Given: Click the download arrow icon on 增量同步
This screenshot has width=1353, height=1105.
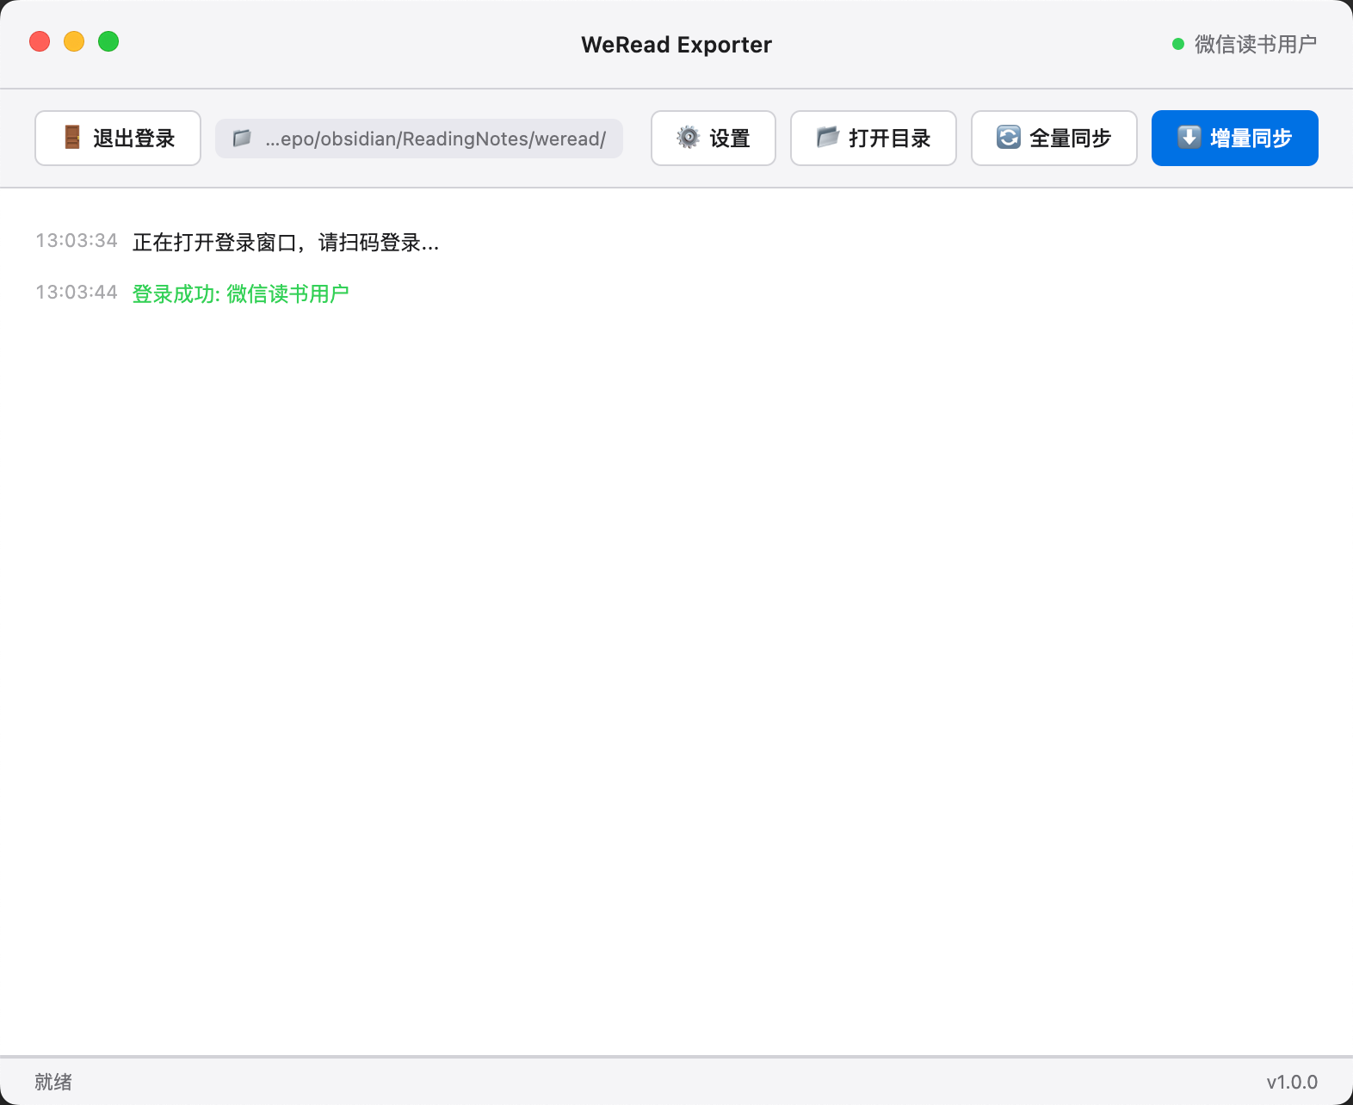Looking at the screenshot, I should pos(1189,138).
